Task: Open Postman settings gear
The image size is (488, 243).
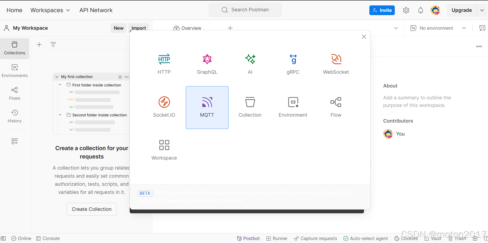Action: (406, 10)
